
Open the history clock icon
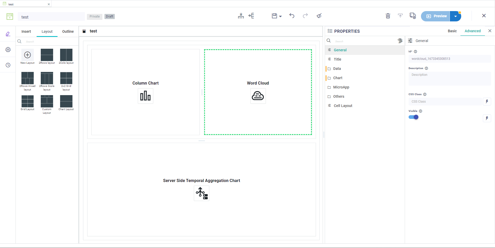[x=8, y=65]
